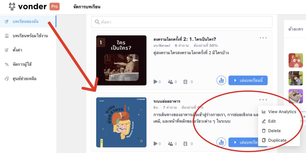Viewport: 306px width, 153px height.
Task: Select the cat with goggles character avatar
Action: (x=296, y=78)
